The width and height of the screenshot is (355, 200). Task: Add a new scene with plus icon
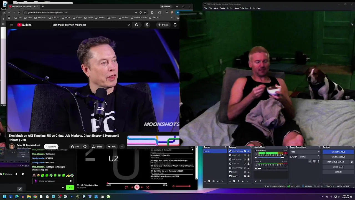[205, 181]
